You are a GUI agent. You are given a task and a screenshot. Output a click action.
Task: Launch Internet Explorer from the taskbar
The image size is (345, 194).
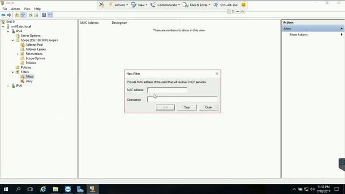pos(43,189)
